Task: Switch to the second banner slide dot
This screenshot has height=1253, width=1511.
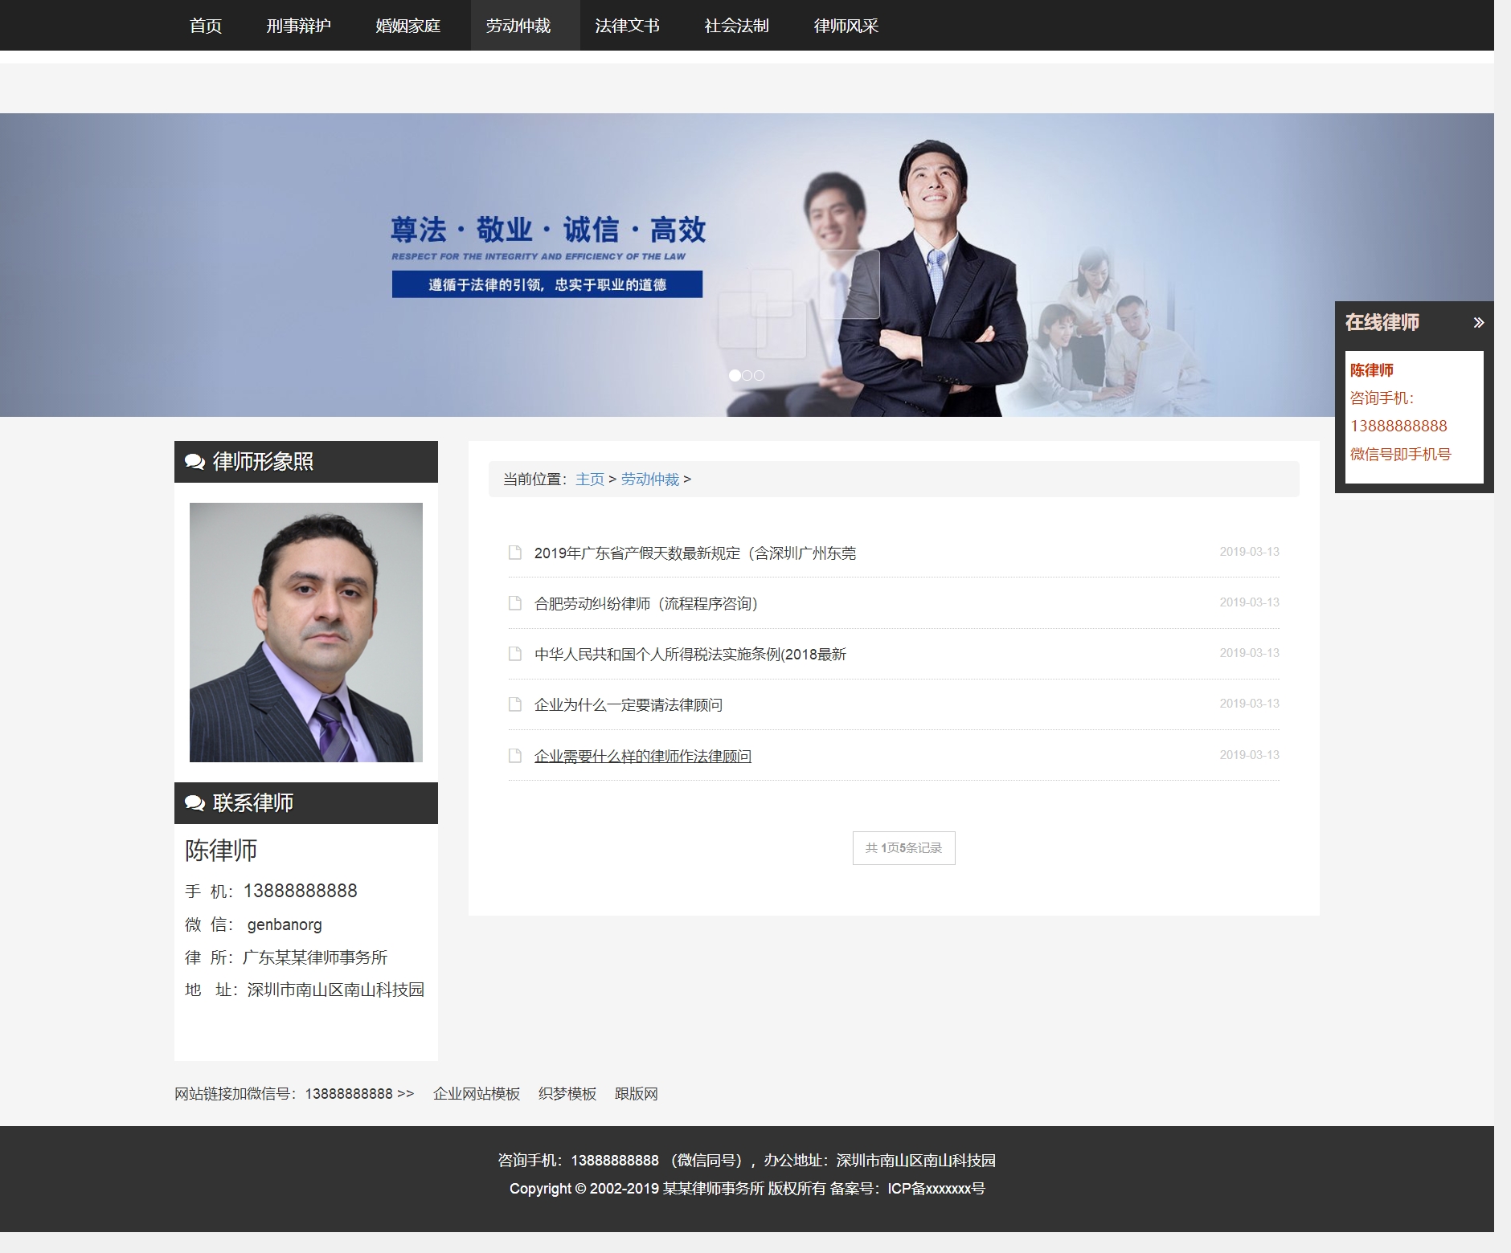Action: click(747, 375)
